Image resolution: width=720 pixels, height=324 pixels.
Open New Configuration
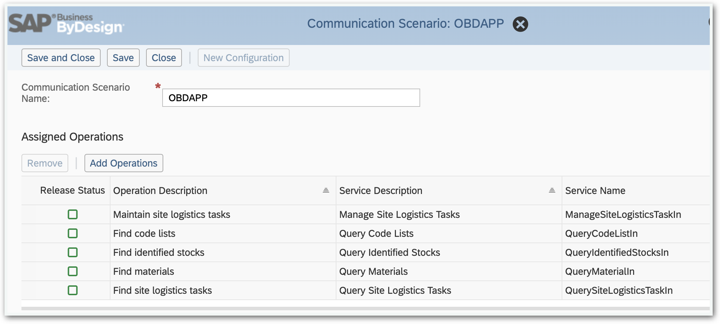tap(244, 58)
